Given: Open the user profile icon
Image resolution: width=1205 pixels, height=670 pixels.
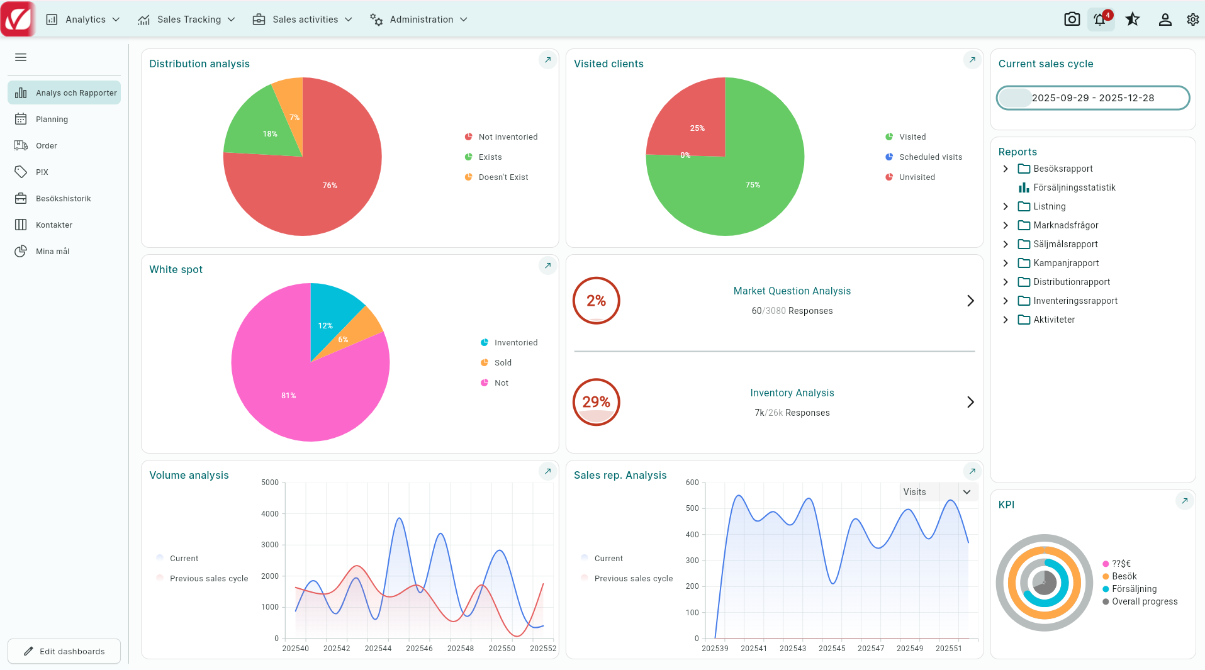Looking at the screenshot, I should click(x=1165, y=20).
